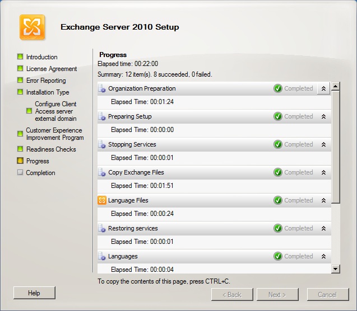Select the Installation Type step label
Viewport: 357px width, 311px height.
click(48, 92)
